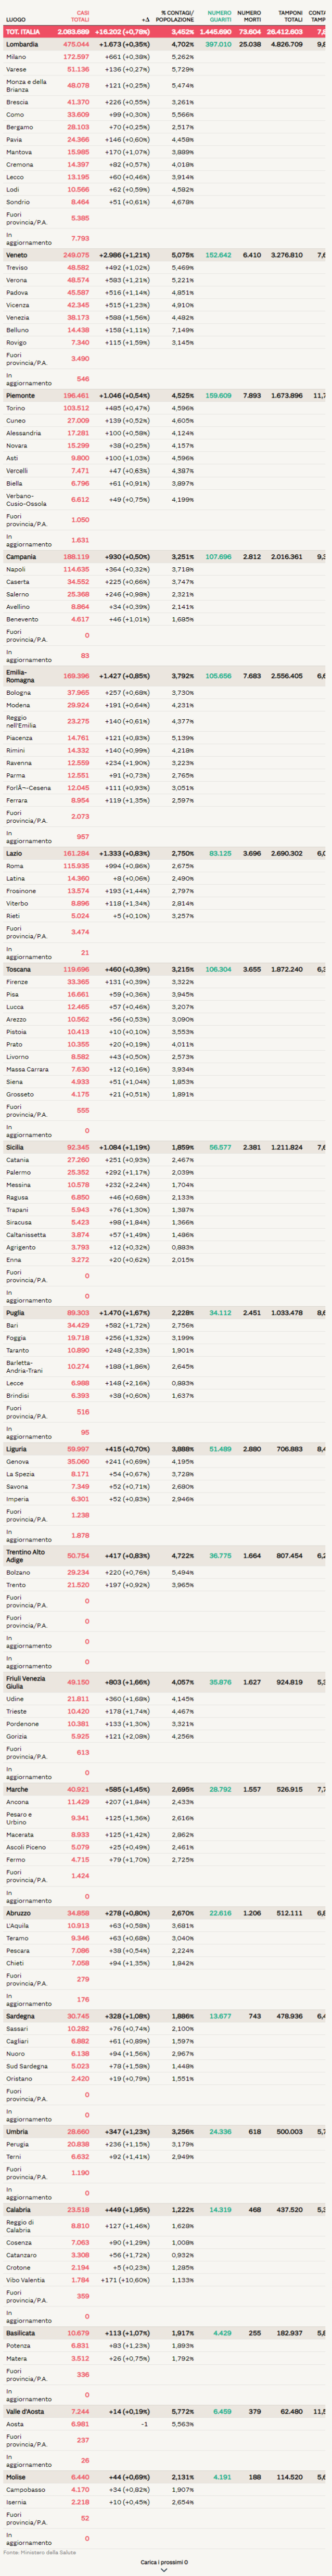Image resolution: width=332 pixels, height=2576 pixels.
Task: Click the Campobasso province name
Action: 22,2490
